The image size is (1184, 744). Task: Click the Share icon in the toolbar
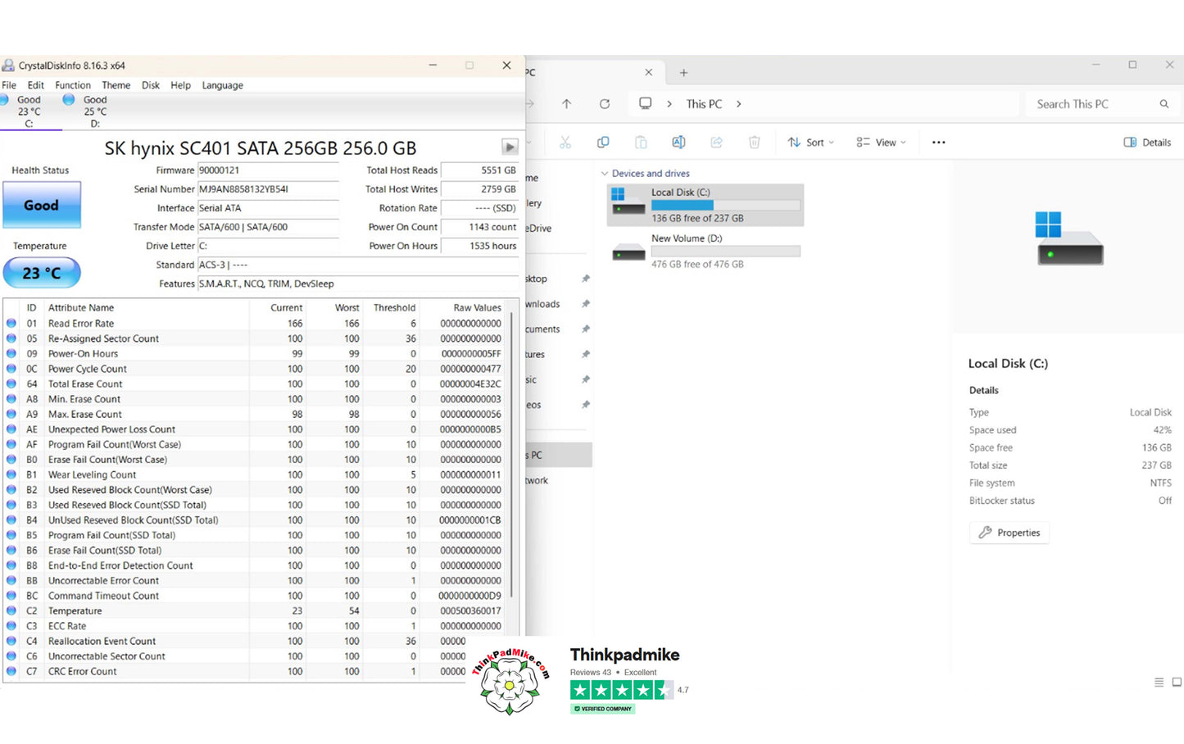tap(716, 143)
